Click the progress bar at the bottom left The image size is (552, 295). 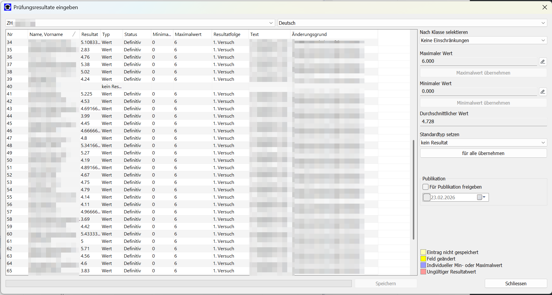[x=179, y=284]
